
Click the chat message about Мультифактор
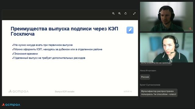pos(158,93)
